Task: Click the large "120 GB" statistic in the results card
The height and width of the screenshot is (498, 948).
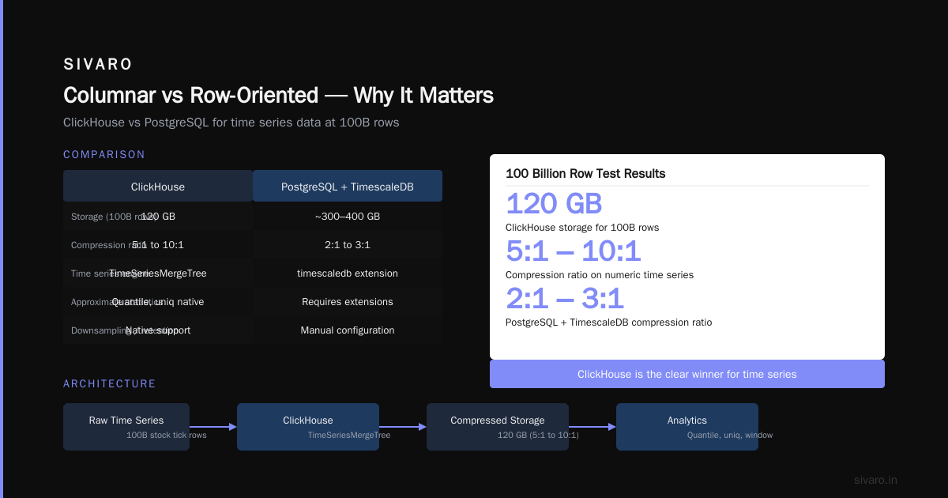Action: (554, 204)
